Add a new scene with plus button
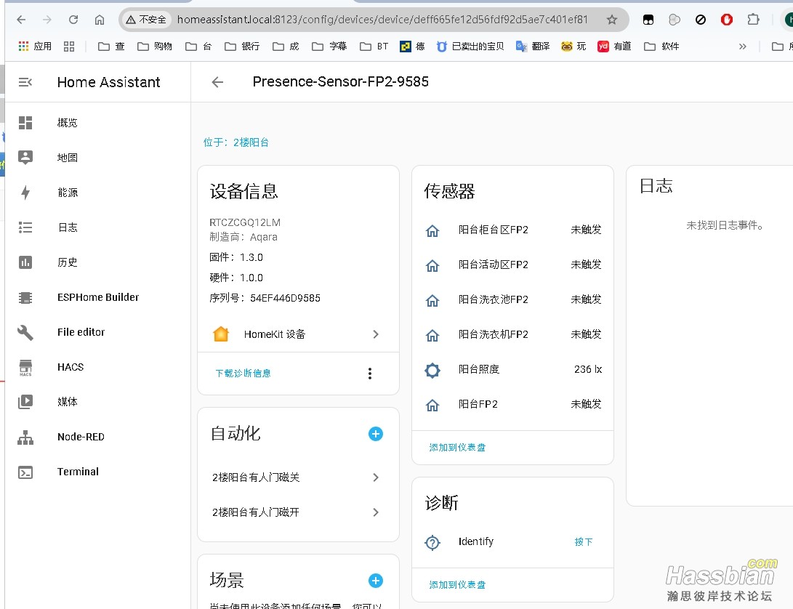Screen dimensions: 793x609 click(x=375, y=580)
